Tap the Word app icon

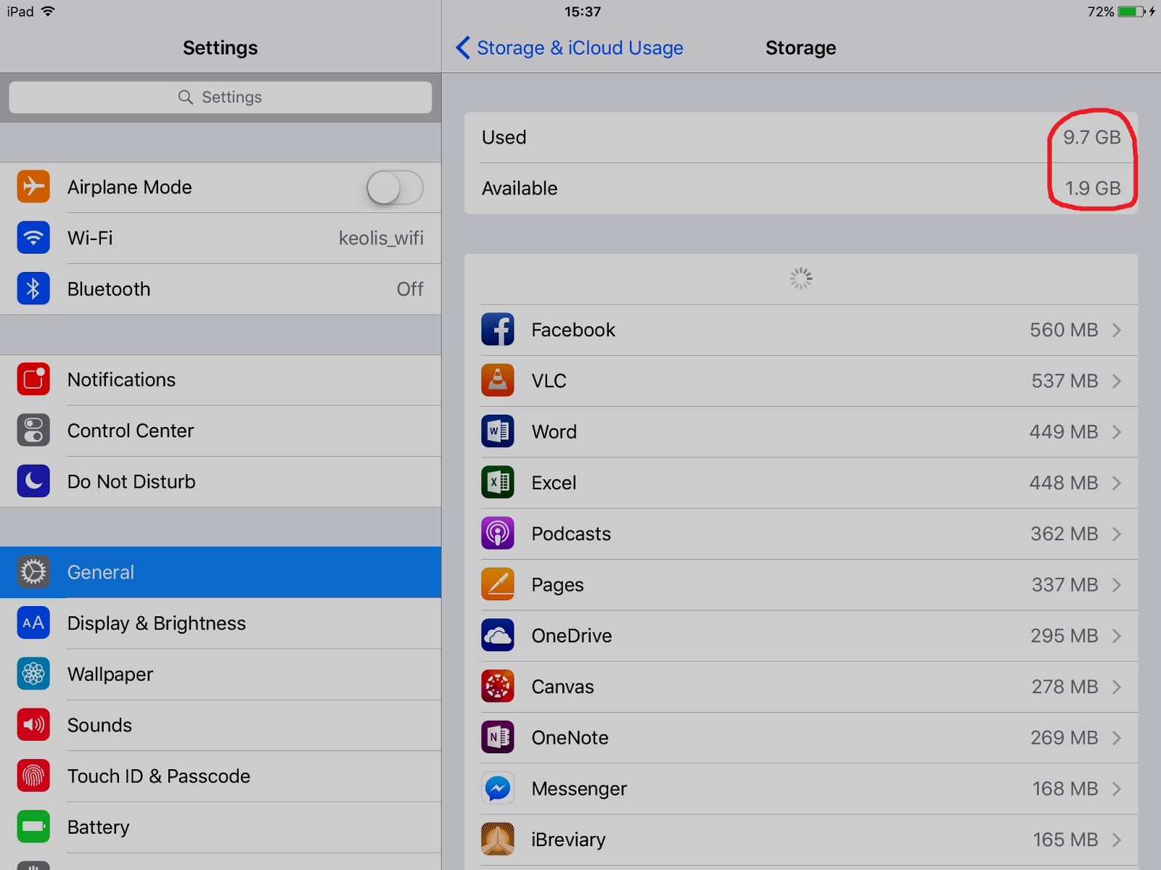pyautogui.click(x=498, y=431)
